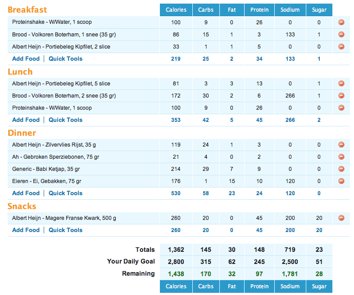Click the Your Daily Goal label
Viewport: 354px width, 295px height.
tap(131, 261)
